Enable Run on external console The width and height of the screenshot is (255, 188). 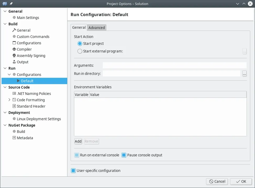77,155
